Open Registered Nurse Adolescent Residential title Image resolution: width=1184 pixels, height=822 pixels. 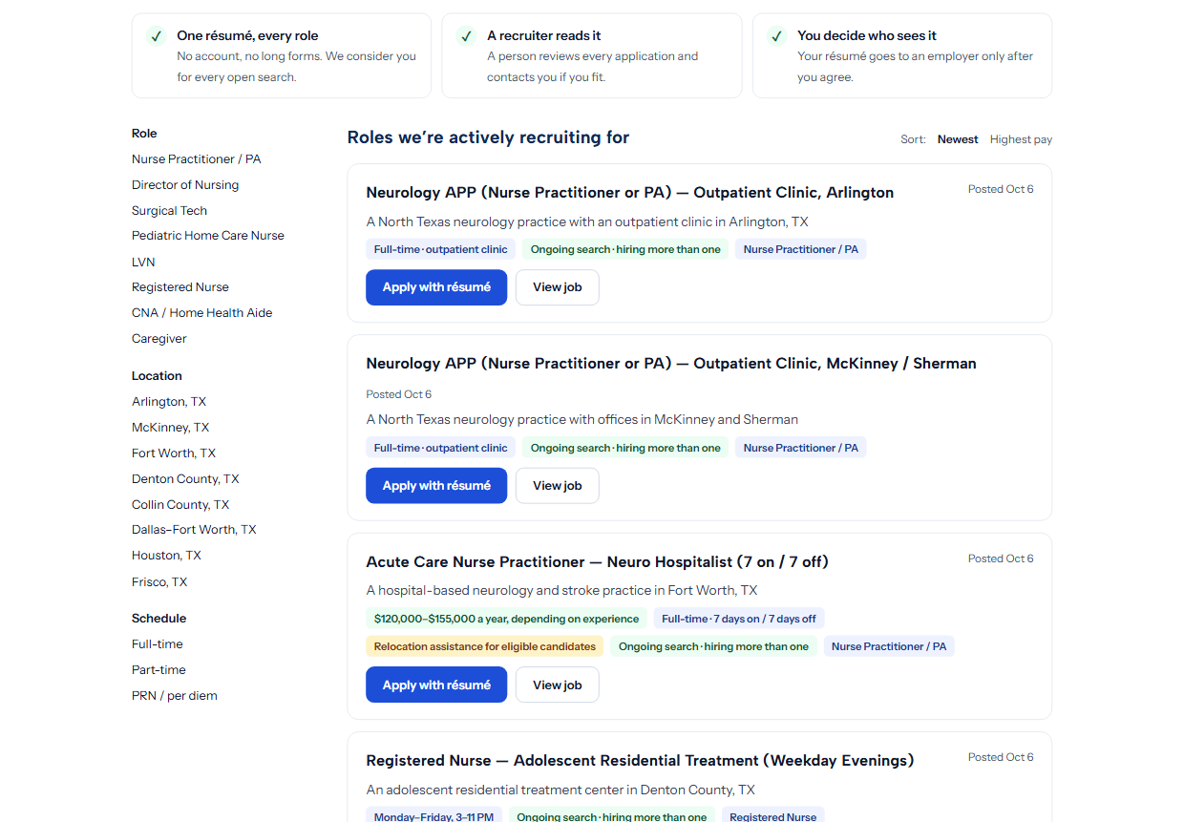640,761
